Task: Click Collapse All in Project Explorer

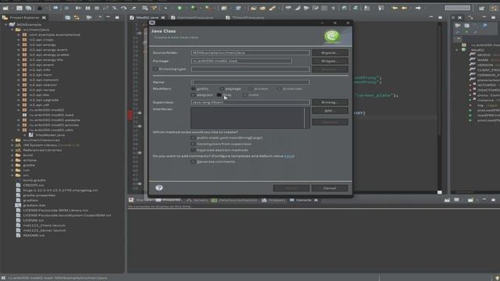Action: (x=68, y=17)
